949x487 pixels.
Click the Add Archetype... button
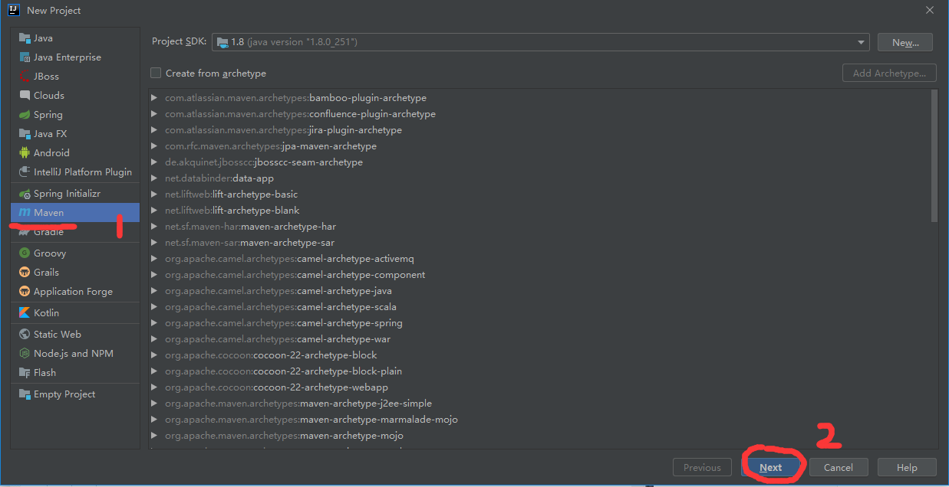889,73
